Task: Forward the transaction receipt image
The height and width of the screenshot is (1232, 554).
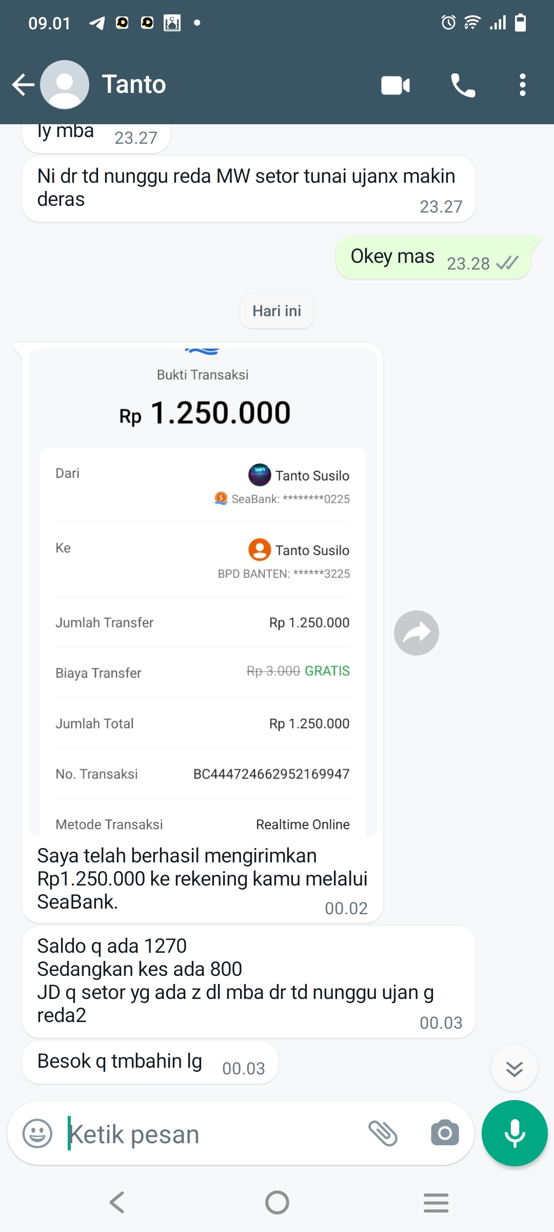Action: click(416, 633)
